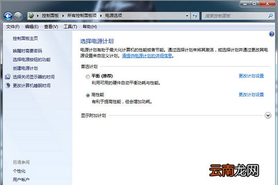Open the 文件(F) menu
The height and width of the screenshot is (185, 278).
click(12, 27)
